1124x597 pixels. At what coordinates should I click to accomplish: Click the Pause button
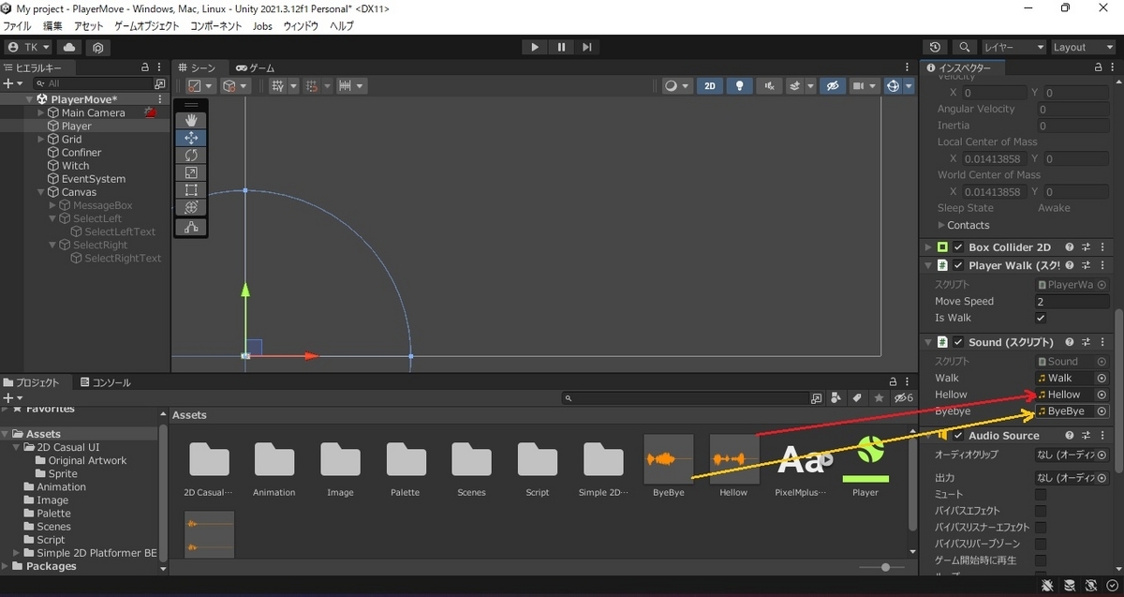coord(561,47)
